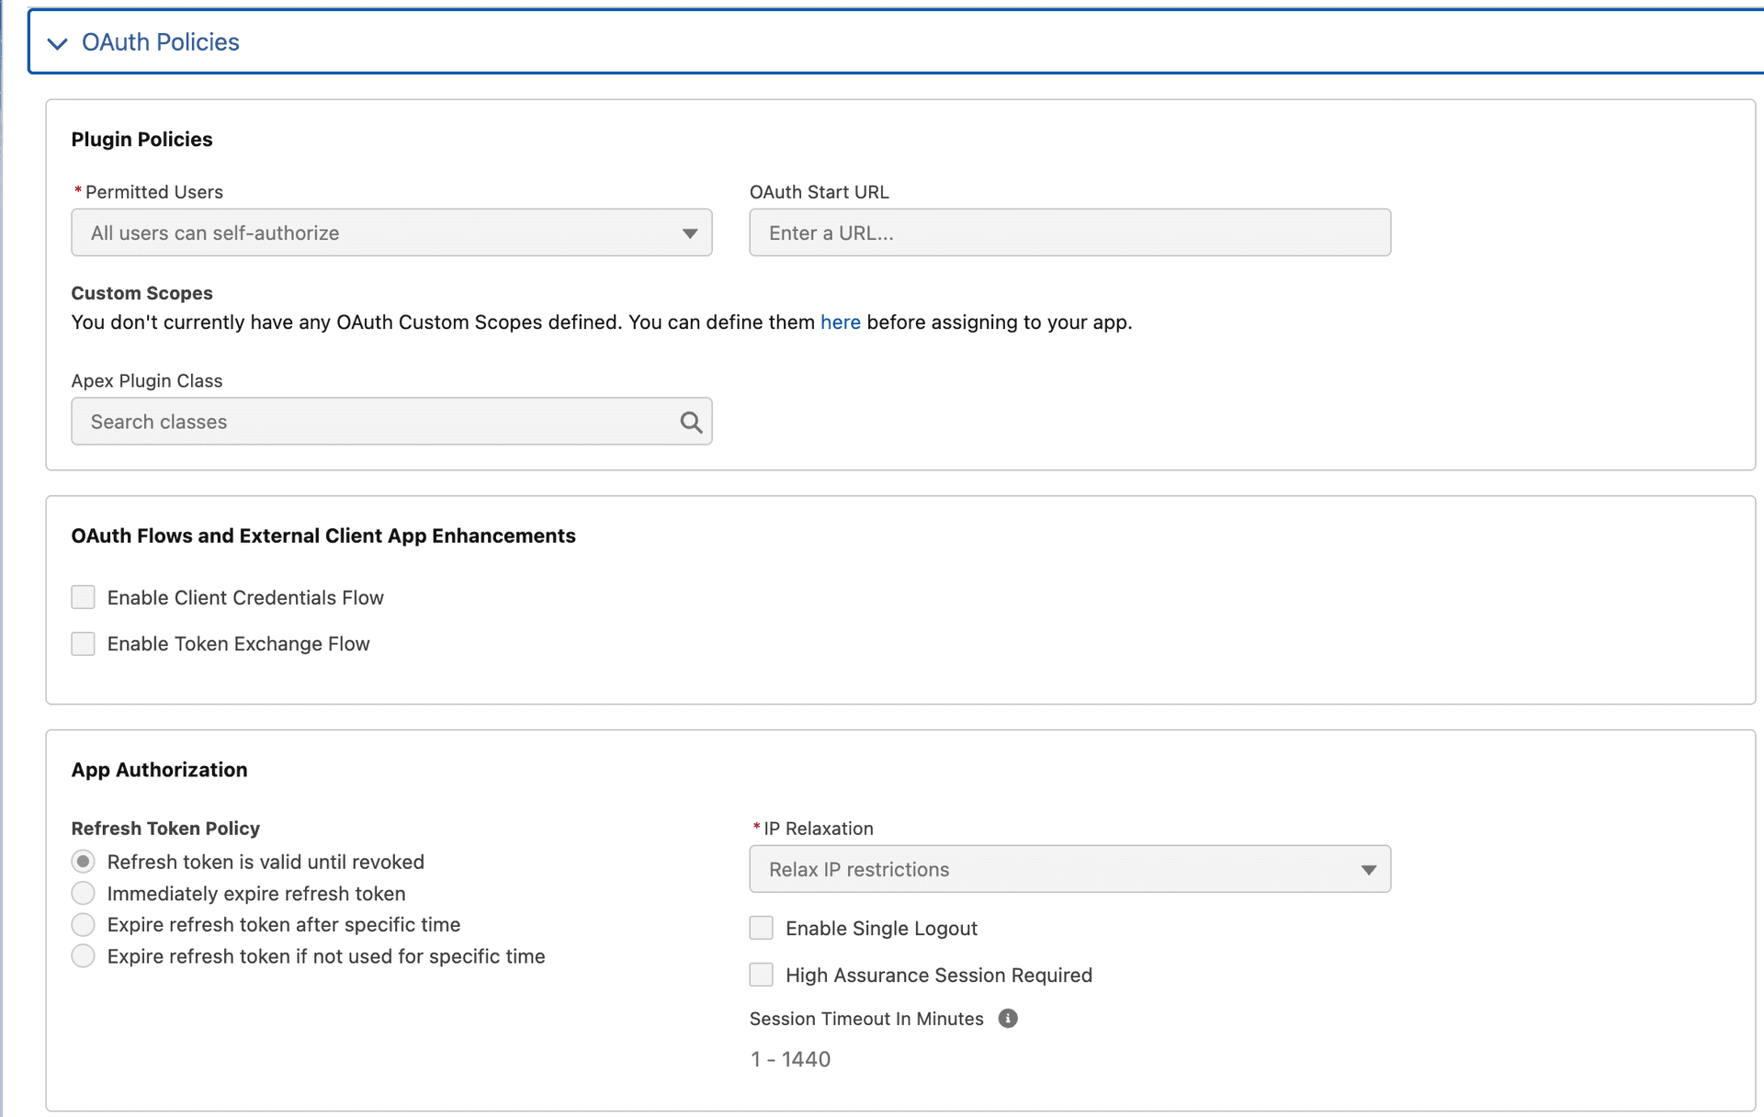The image size is (1764, 1117).
Task: Enable Client Credentials Flow
Action: coord(83,597)
